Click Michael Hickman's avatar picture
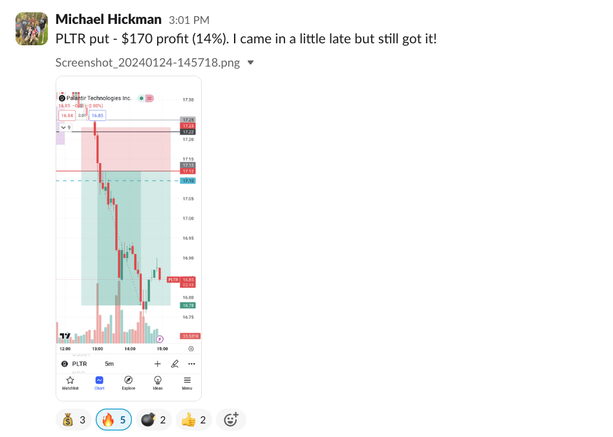This screenshot has height=437, width=613. pyautogui.click(x=32, y=28)
